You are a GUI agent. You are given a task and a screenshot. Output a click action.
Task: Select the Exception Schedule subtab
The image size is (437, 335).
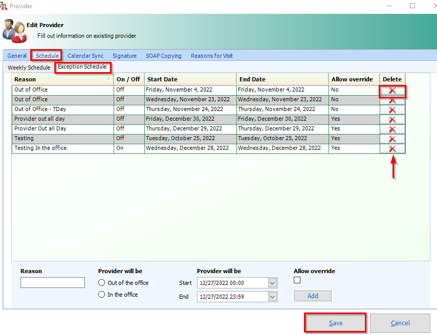pos(82,67)
